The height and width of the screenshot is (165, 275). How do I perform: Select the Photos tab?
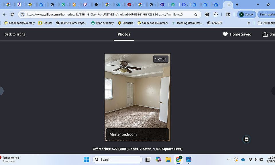coord(124,34)
